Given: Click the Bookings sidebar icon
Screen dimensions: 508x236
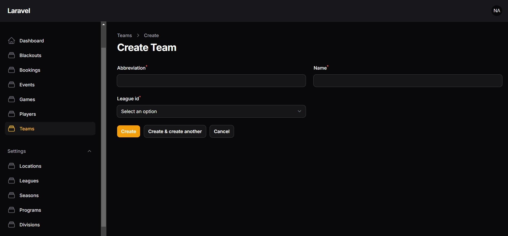Looking at the screenshot, I should point(11,70).
